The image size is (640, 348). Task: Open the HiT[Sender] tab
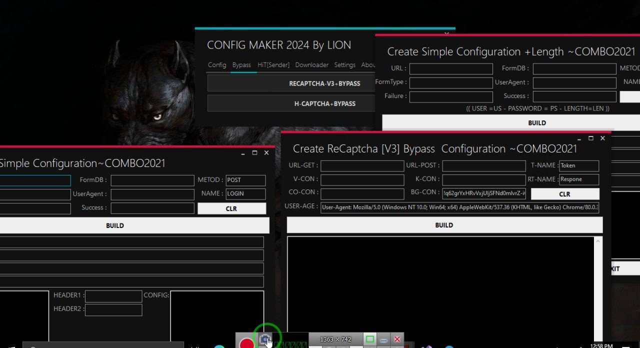[x=273, y=65]
